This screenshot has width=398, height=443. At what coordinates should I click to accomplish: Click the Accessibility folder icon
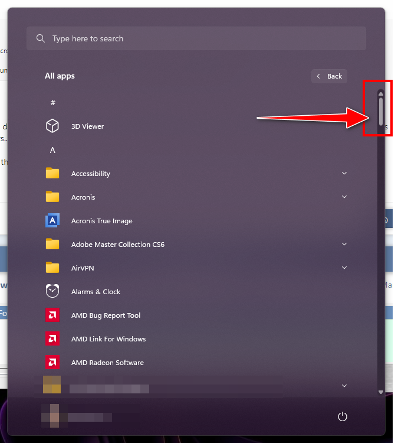(x=52, y=173)
